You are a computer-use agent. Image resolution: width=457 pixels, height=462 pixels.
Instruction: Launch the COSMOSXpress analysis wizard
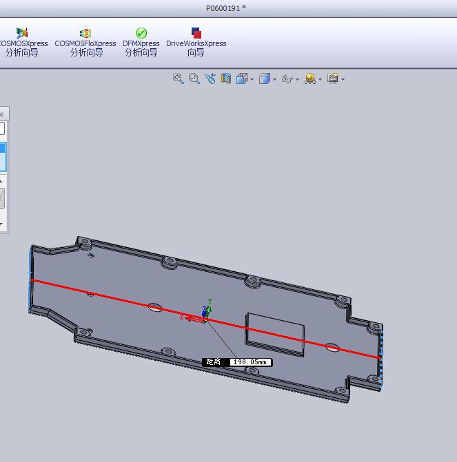[x=22, y=42]
